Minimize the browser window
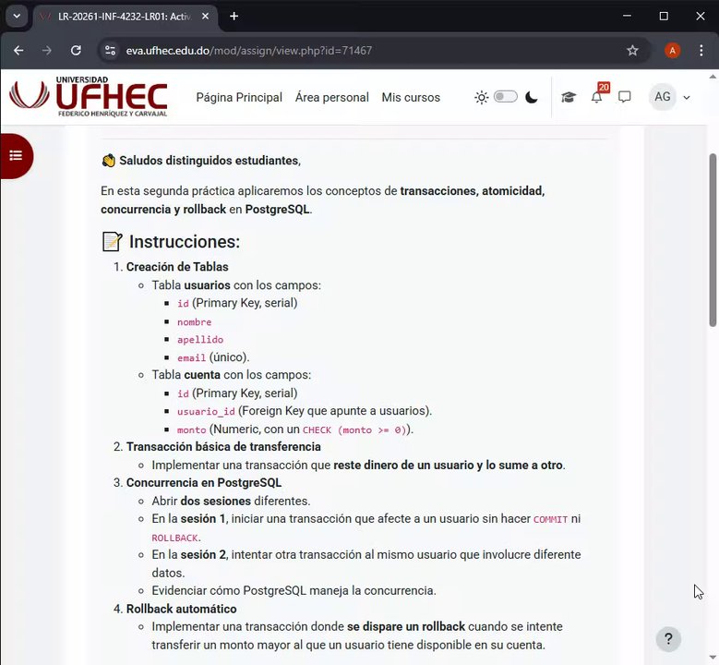 pyautogui.click(x=628, y=16)
